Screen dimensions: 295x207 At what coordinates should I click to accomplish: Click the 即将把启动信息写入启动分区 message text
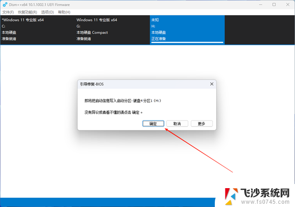(x=123, y=101)
